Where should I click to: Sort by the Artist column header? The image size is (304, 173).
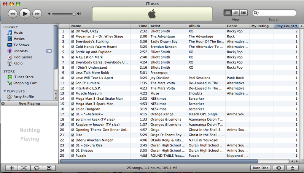click(168, 26)
